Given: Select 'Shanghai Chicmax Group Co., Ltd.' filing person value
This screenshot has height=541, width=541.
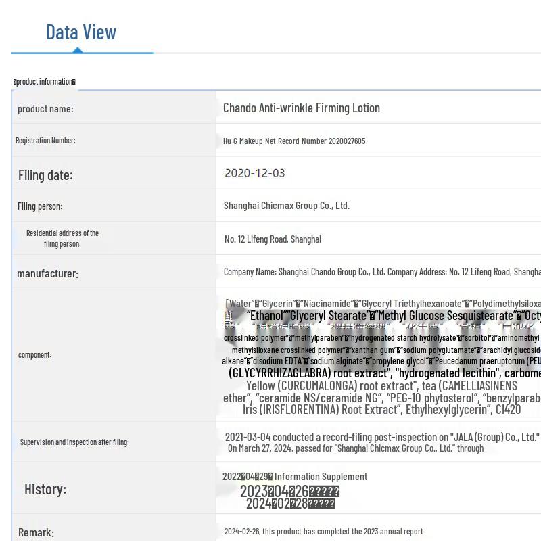Looking at the screenshot, I should click(x=287, y=206).
